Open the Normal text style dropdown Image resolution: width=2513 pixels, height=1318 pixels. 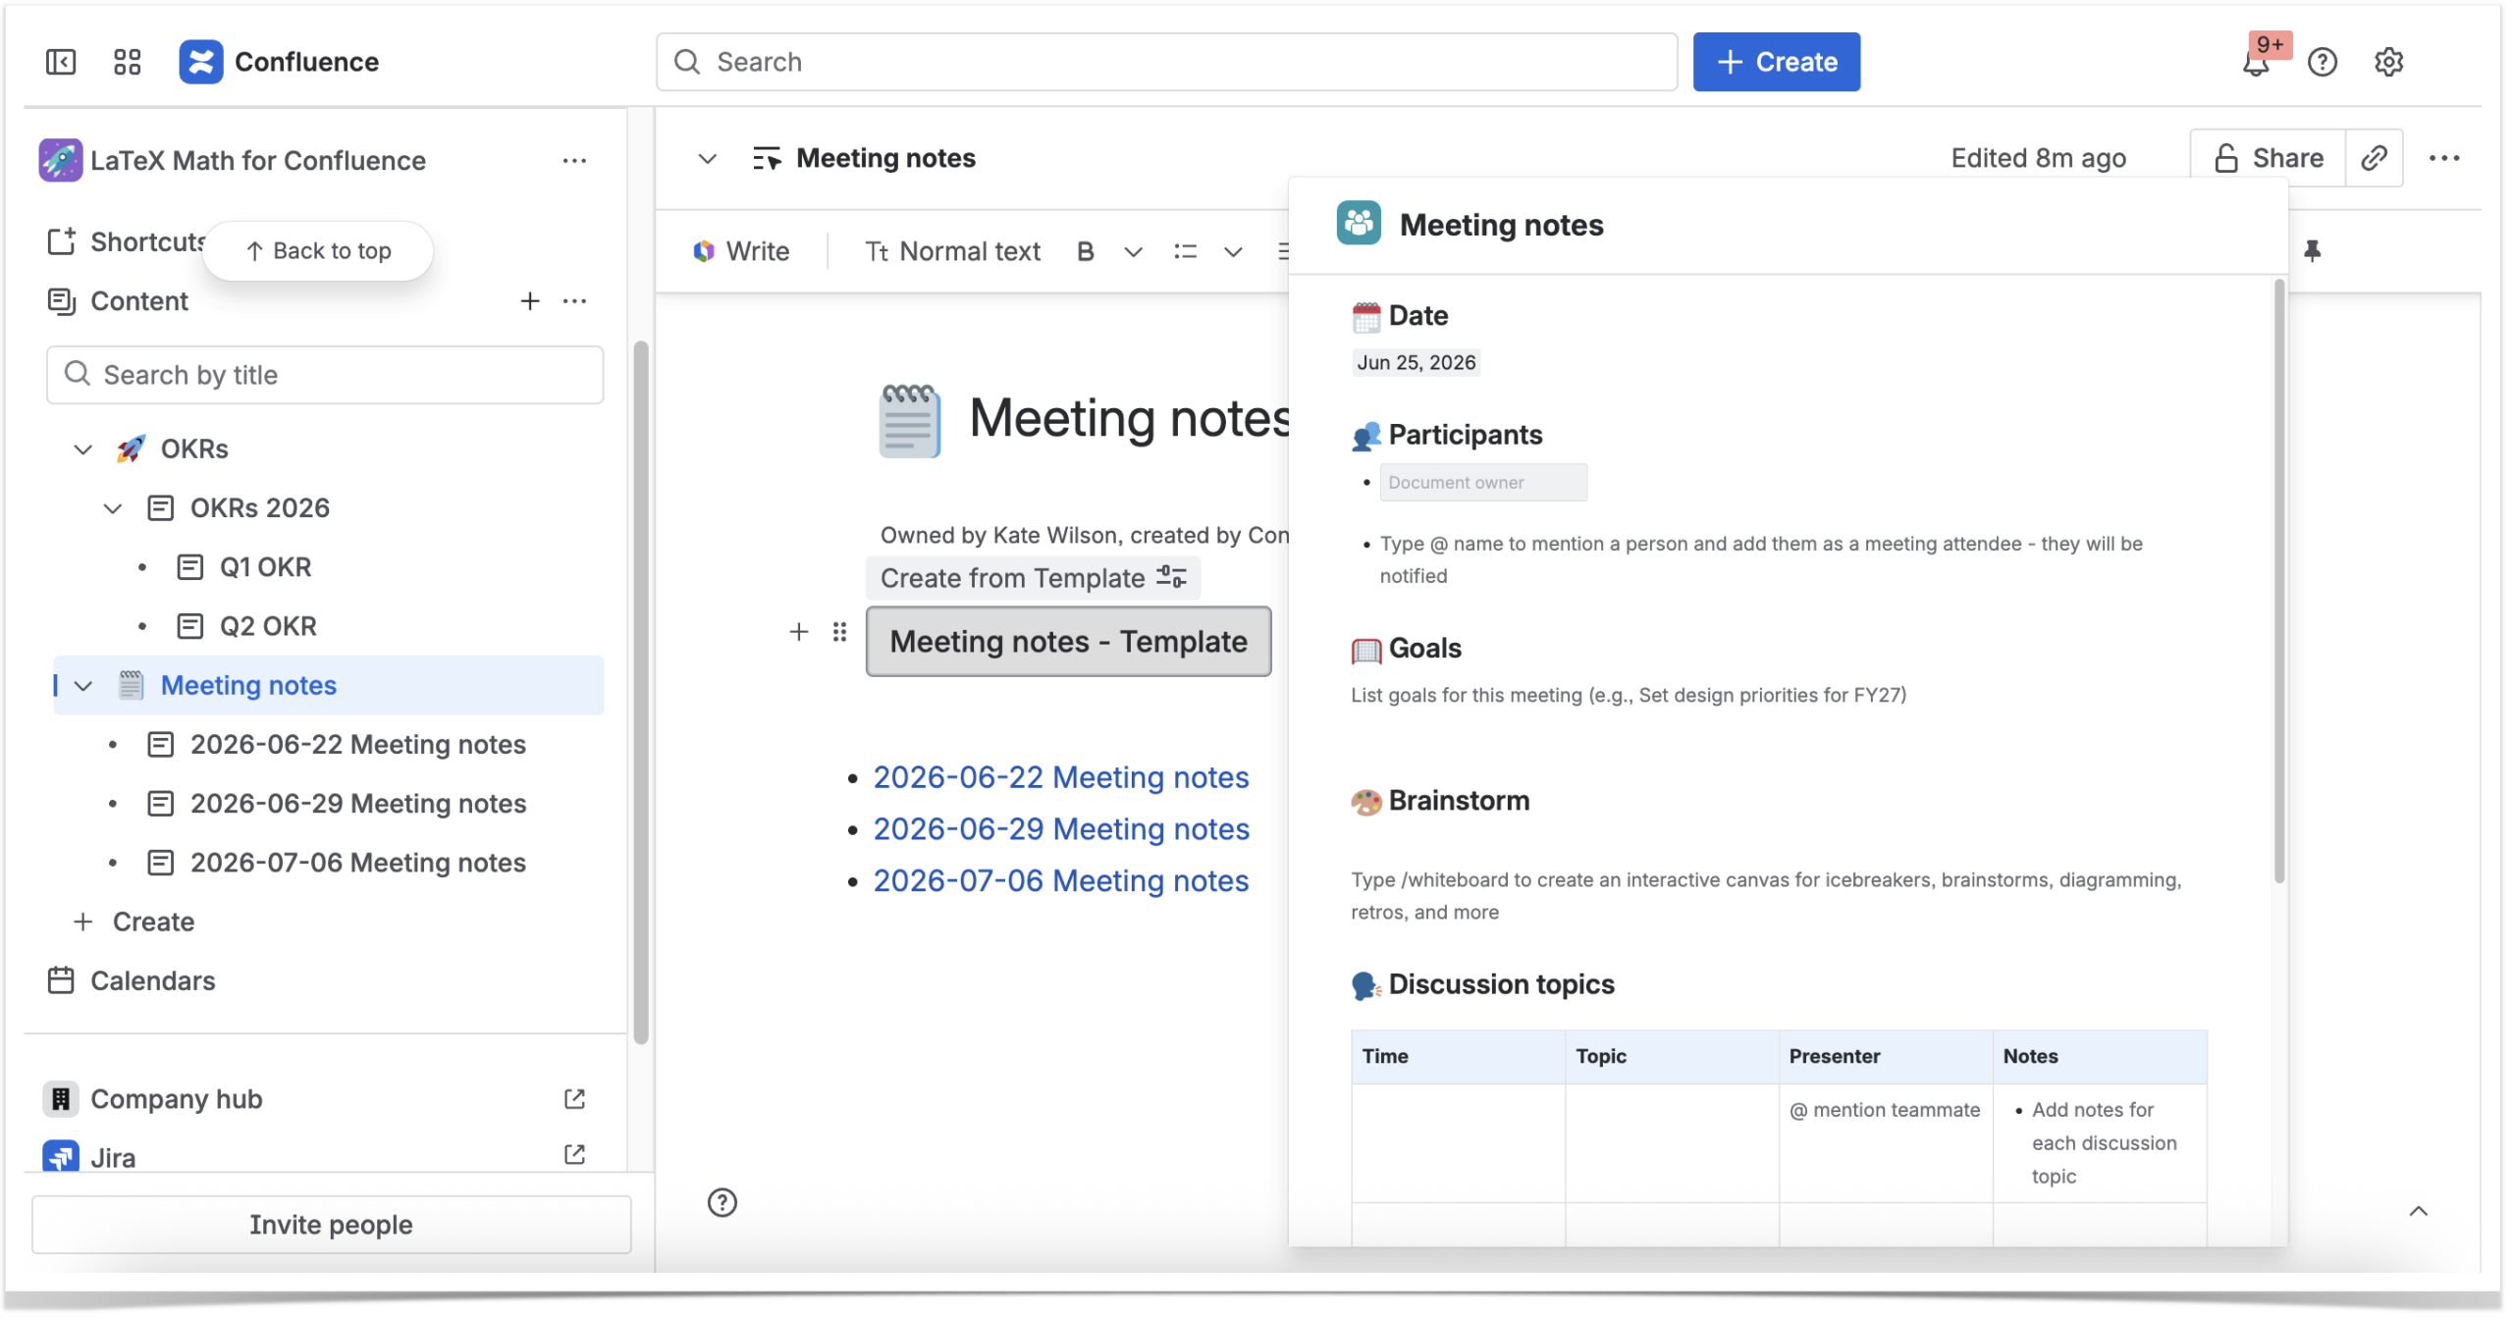pos(952,252)
